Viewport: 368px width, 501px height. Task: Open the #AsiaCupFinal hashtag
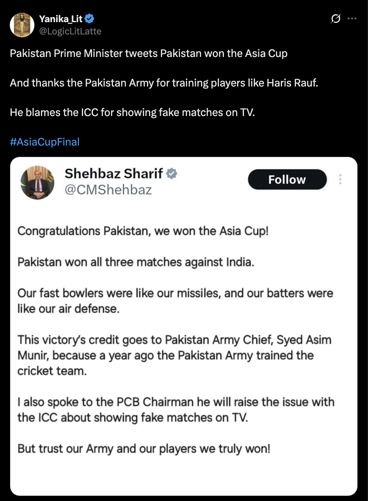point(45,142)
